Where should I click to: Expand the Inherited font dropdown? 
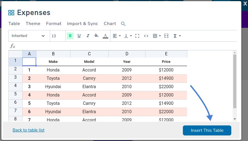(28, 36)
